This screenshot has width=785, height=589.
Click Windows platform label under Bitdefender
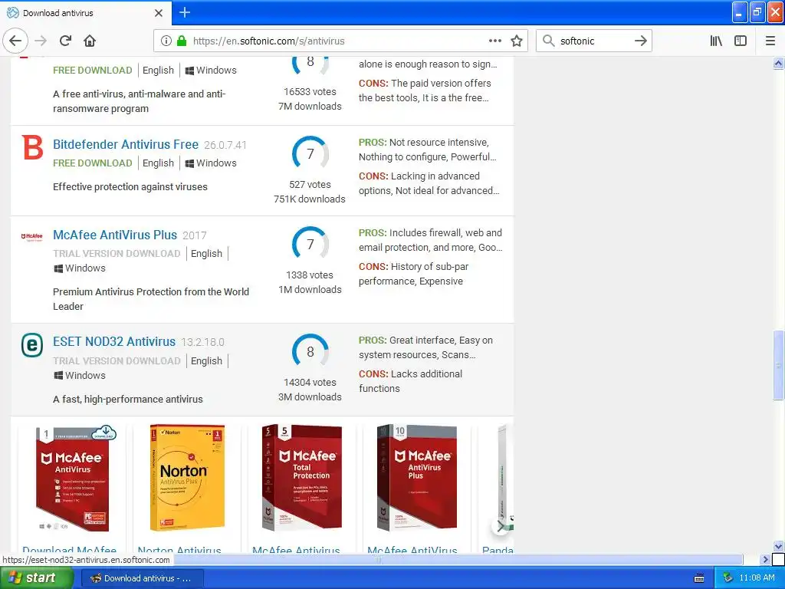tap(211, 163)
